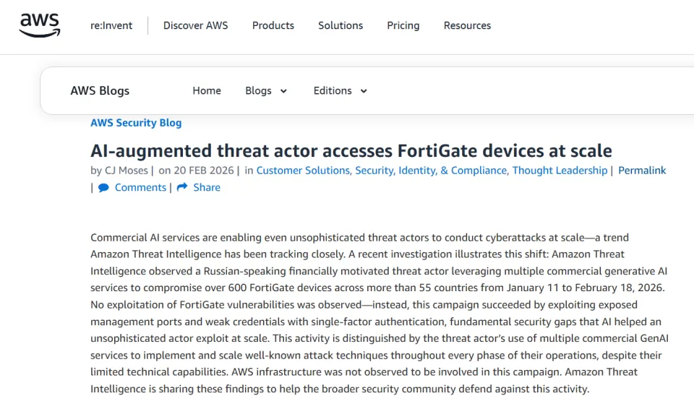Open the re:Invent link
694x409 pixels.
(x=111, y=26)
